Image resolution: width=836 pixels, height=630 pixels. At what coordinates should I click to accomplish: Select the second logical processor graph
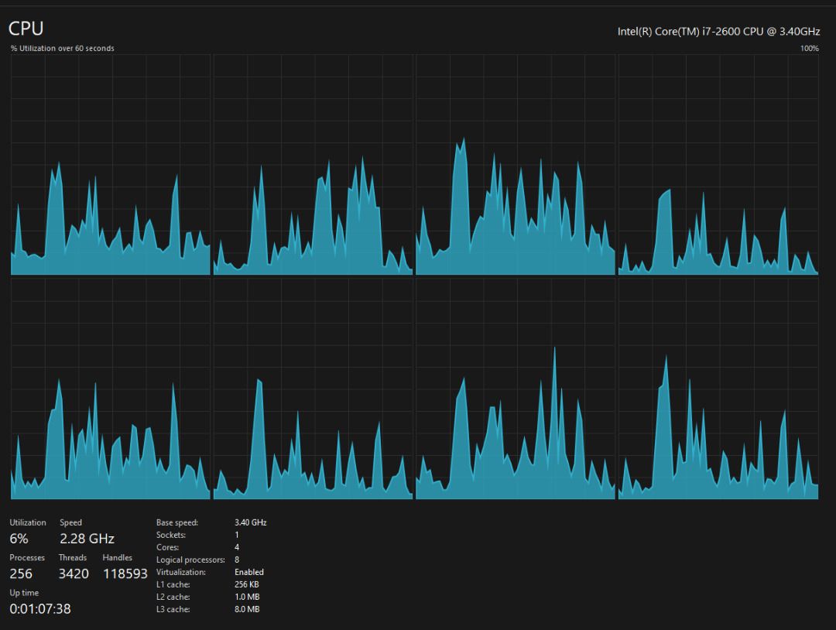(x=313, y=165)
